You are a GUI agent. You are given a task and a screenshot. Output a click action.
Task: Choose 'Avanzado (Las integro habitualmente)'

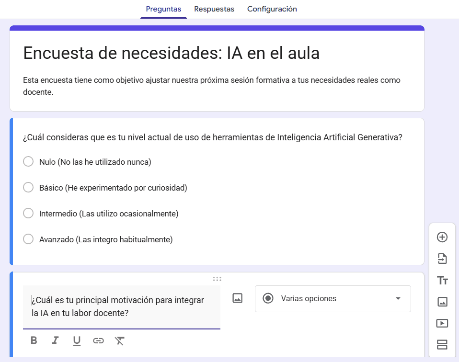(28, 239)
